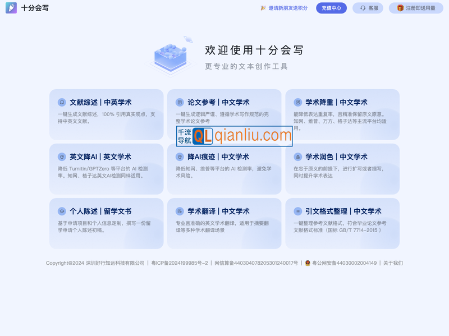Click the 注册即送用量 button

point(415,8)
